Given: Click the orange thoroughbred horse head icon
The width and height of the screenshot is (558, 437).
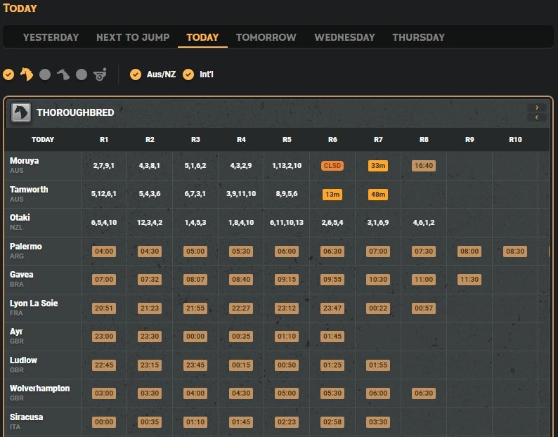Looking at the screenshot, I should [x=27, y=74].
